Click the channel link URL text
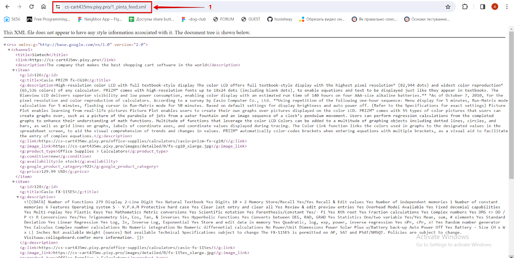The height and width of the screenshot is (258, 514). (x=65, y=60)
